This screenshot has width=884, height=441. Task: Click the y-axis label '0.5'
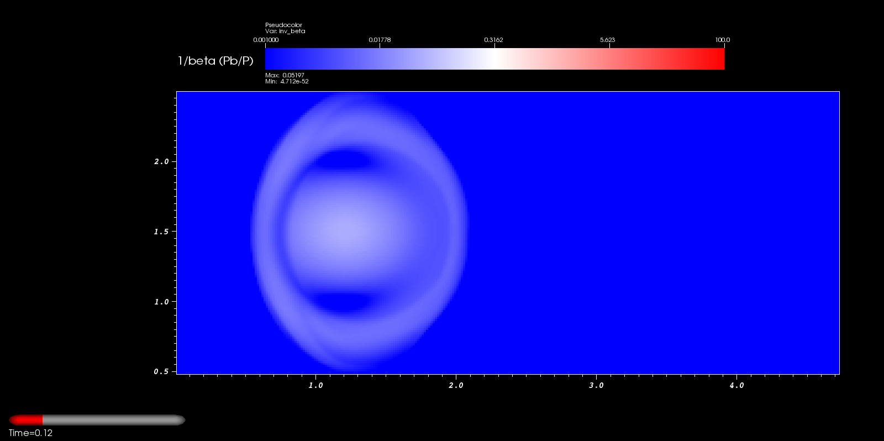161,371
